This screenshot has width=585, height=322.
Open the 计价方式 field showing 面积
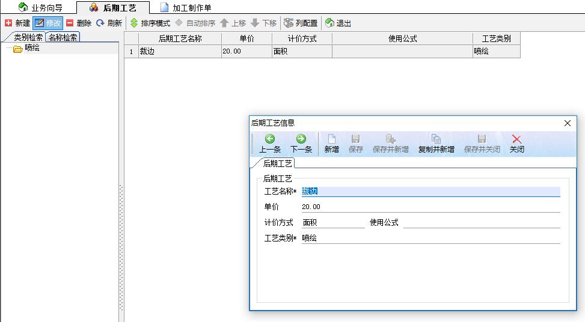[x=333, y=222]
